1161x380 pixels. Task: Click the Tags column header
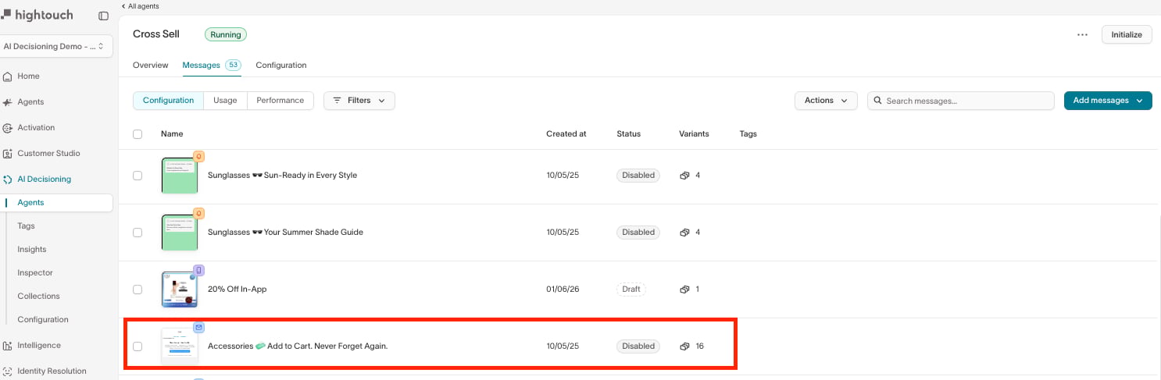click(x=748, y=134)
